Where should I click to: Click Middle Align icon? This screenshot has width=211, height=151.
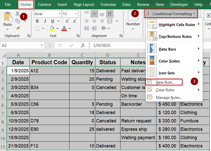(94, 14)
